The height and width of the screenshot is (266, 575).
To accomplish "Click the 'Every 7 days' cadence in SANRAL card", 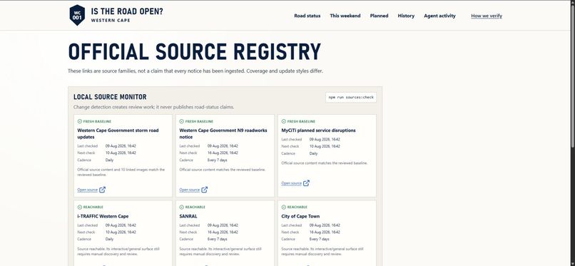I will [218, 239].
